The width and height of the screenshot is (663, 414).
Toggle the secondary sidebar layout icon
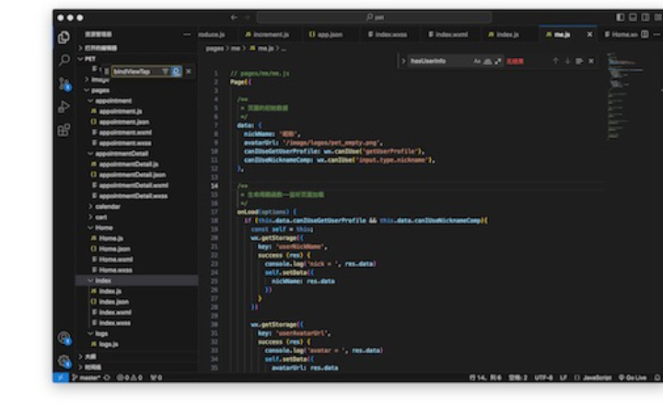(646, 17)
